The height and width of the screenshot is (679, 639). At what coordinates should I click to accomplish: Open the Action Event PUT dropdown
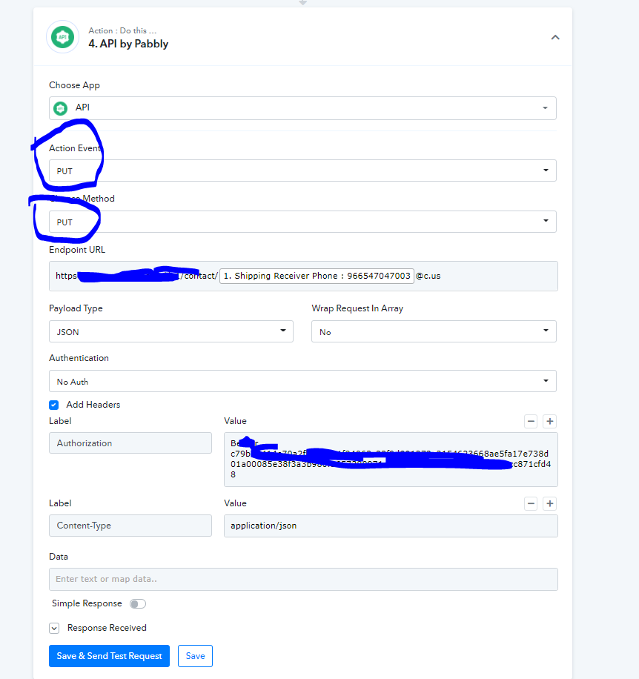point(302,170)
